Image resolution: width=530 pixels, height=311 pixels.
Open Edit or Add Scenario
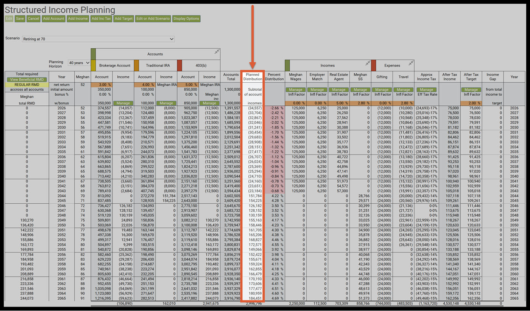point(153,19)
